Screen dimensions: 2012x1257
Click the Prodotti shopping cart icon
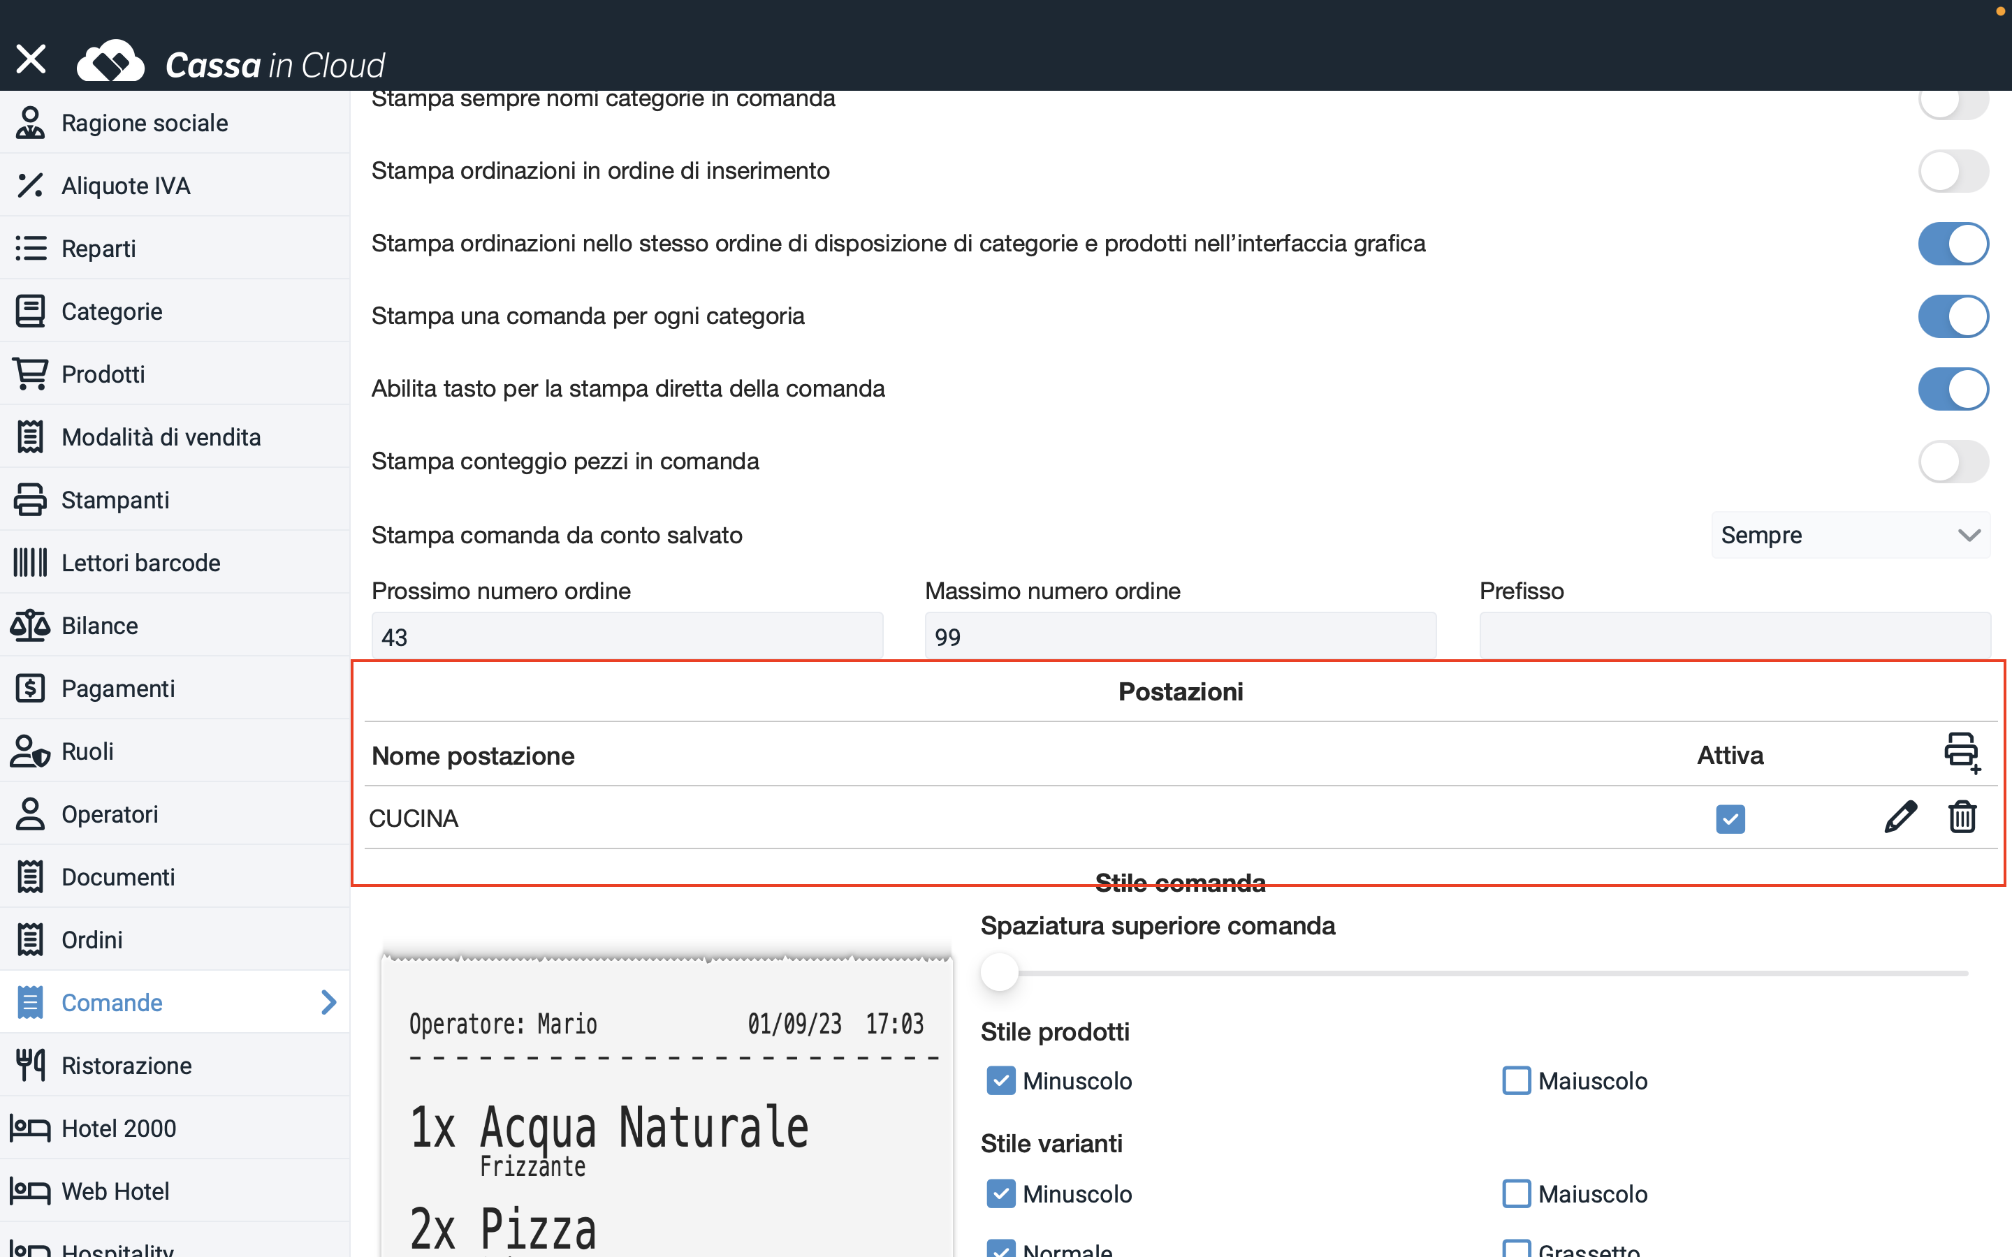pos(30,374)
